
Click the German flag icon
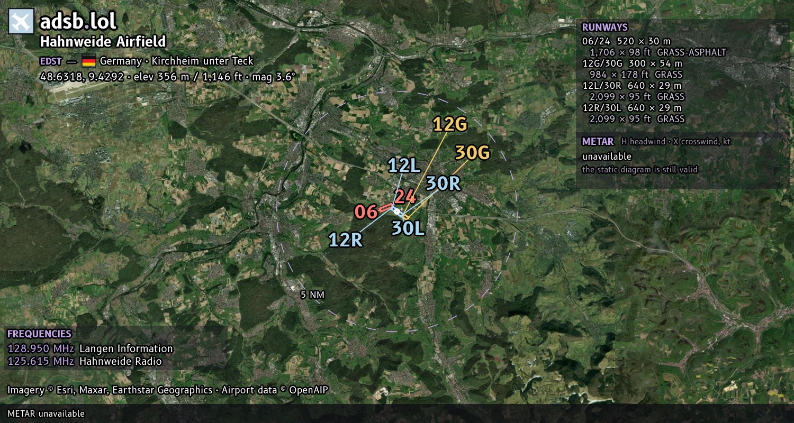[88, 61]
